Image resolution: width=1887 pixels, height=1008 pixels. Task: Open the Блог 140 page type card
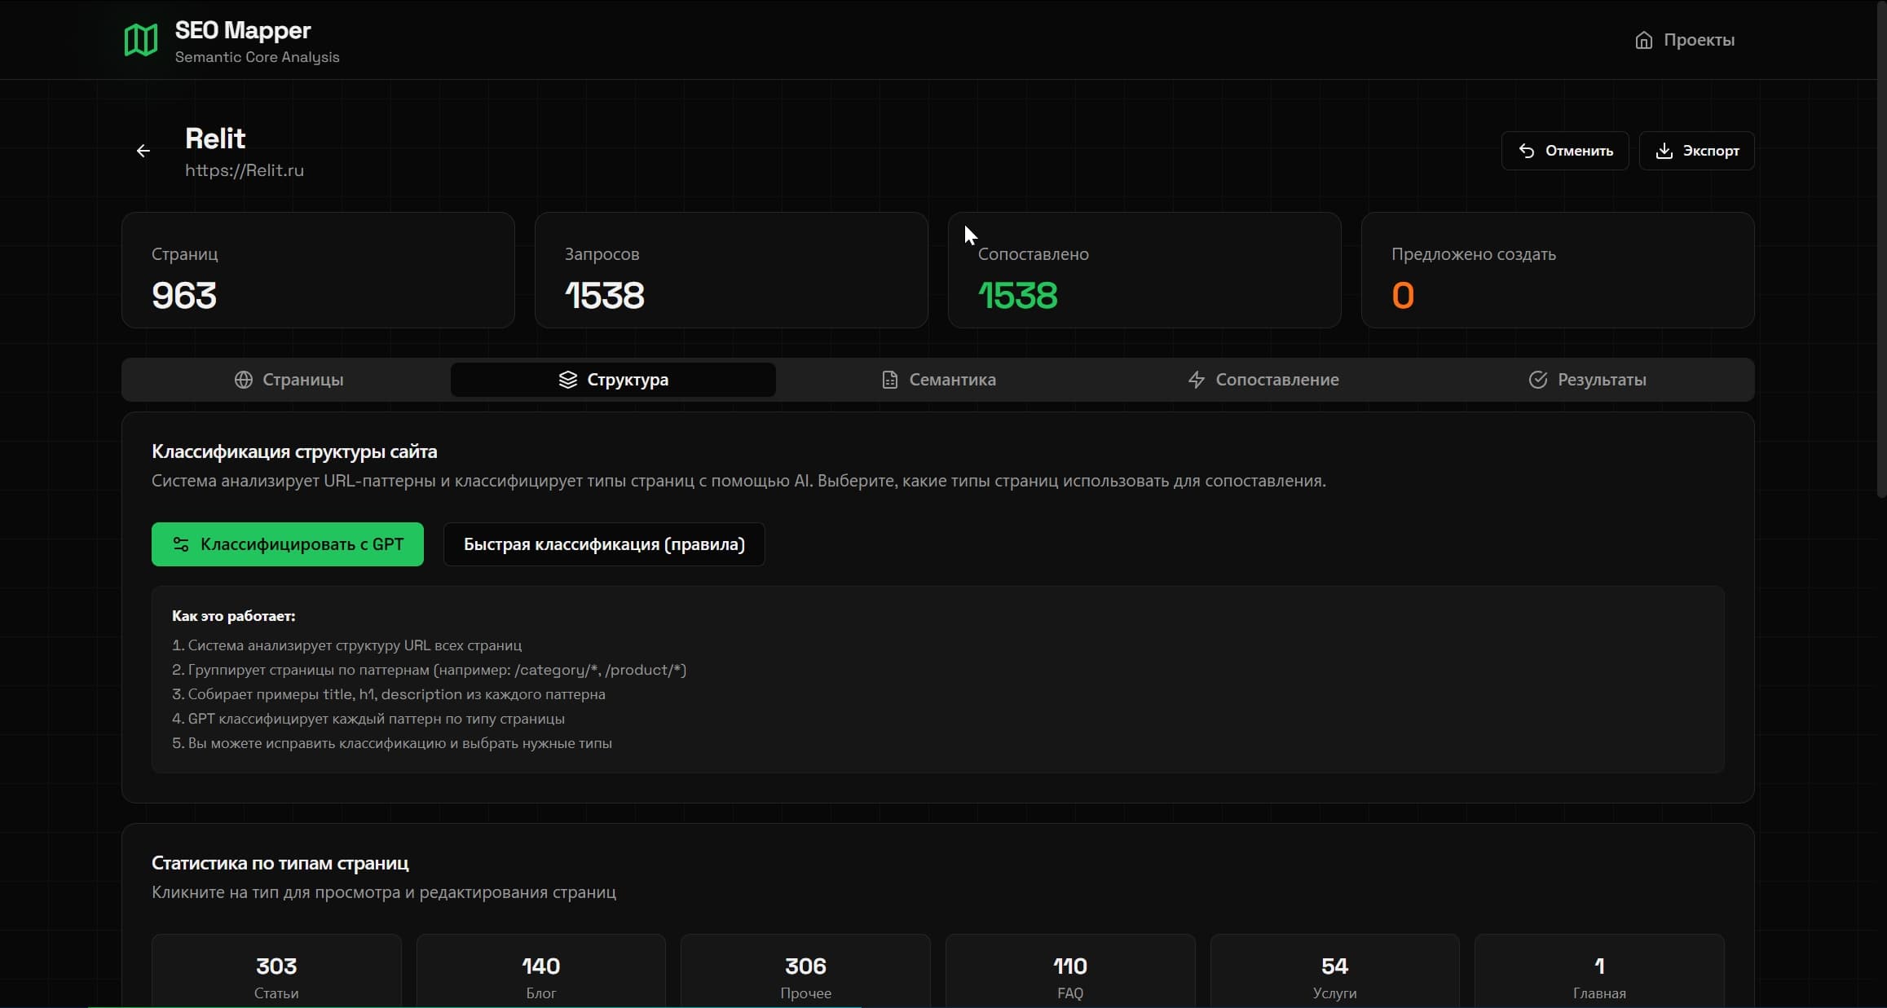540,974
